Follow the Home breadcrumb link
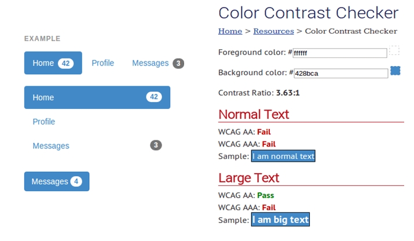Screen dimensions: 414x241 point(230,31)
